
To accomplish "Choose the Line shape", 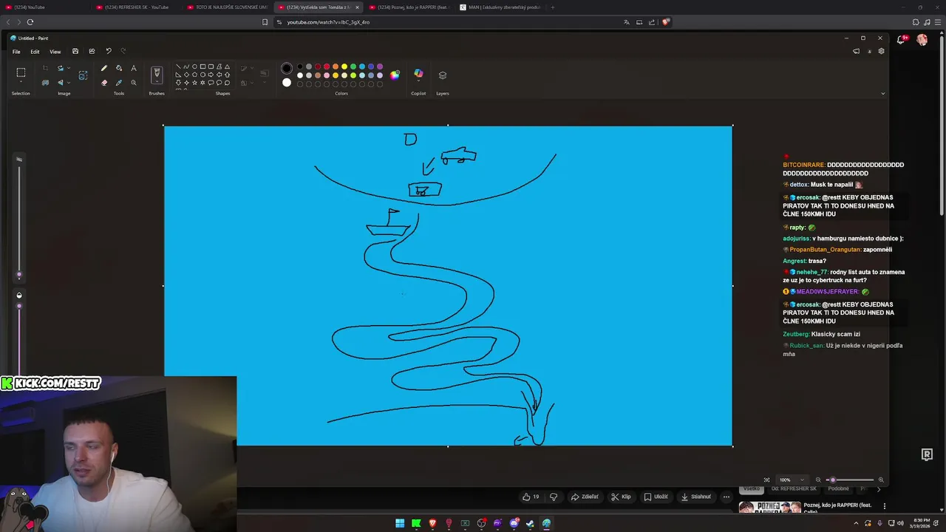I will point(178,66).
